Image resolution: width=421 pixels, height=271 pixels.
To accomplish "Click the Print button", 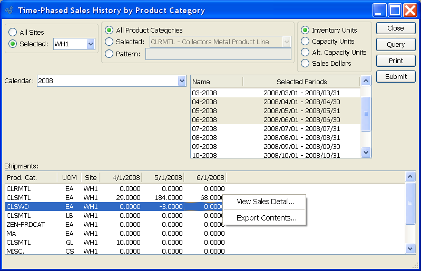I will coord(396,61).
